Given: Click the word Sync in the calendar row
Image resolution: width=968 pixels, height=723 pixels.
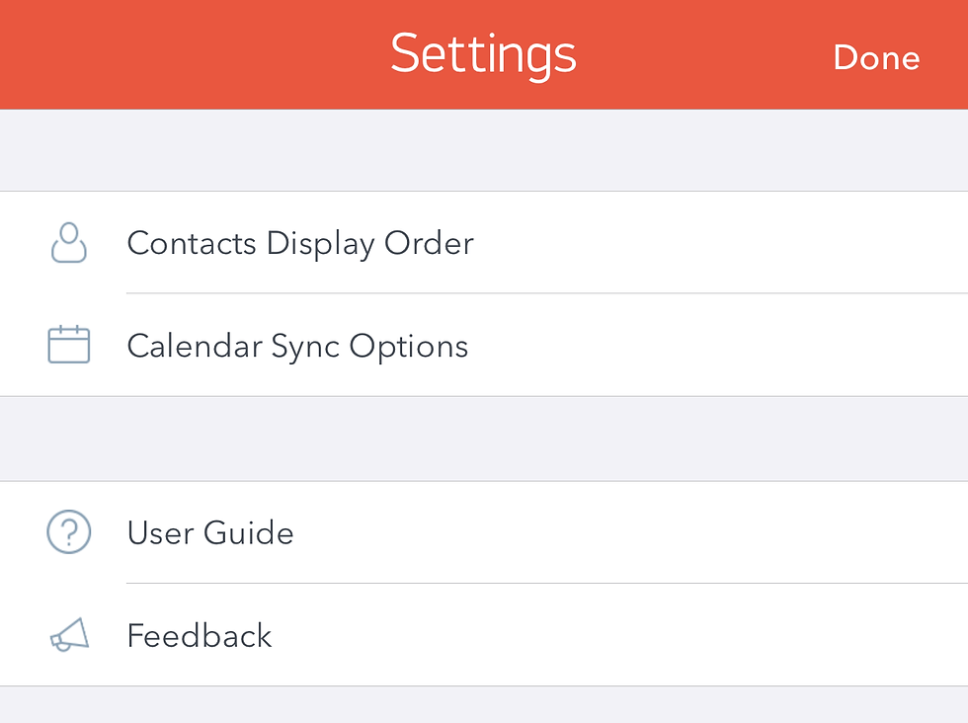Looking at the screenshot, I should point(305,347).
